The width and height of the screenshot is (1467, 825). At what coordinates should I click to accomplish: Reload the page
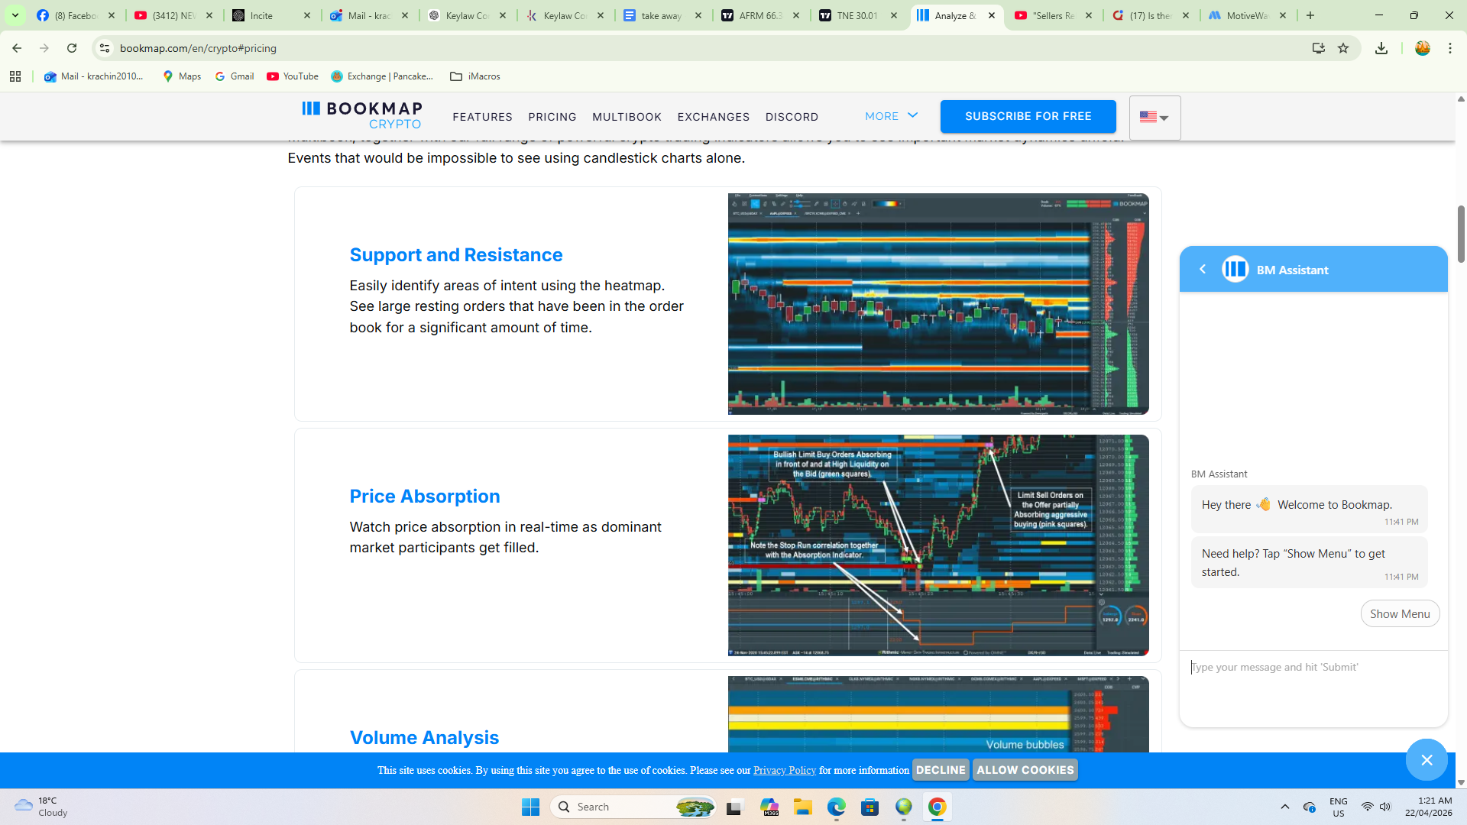pyautogui.click(x=72, y=48)
